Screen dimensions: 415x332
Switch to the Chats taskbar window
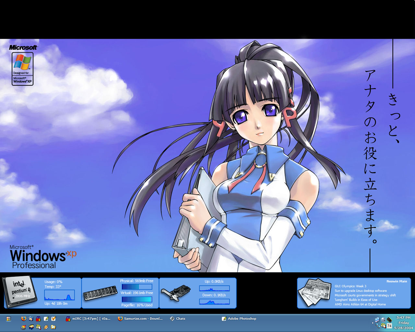(178, 319)
